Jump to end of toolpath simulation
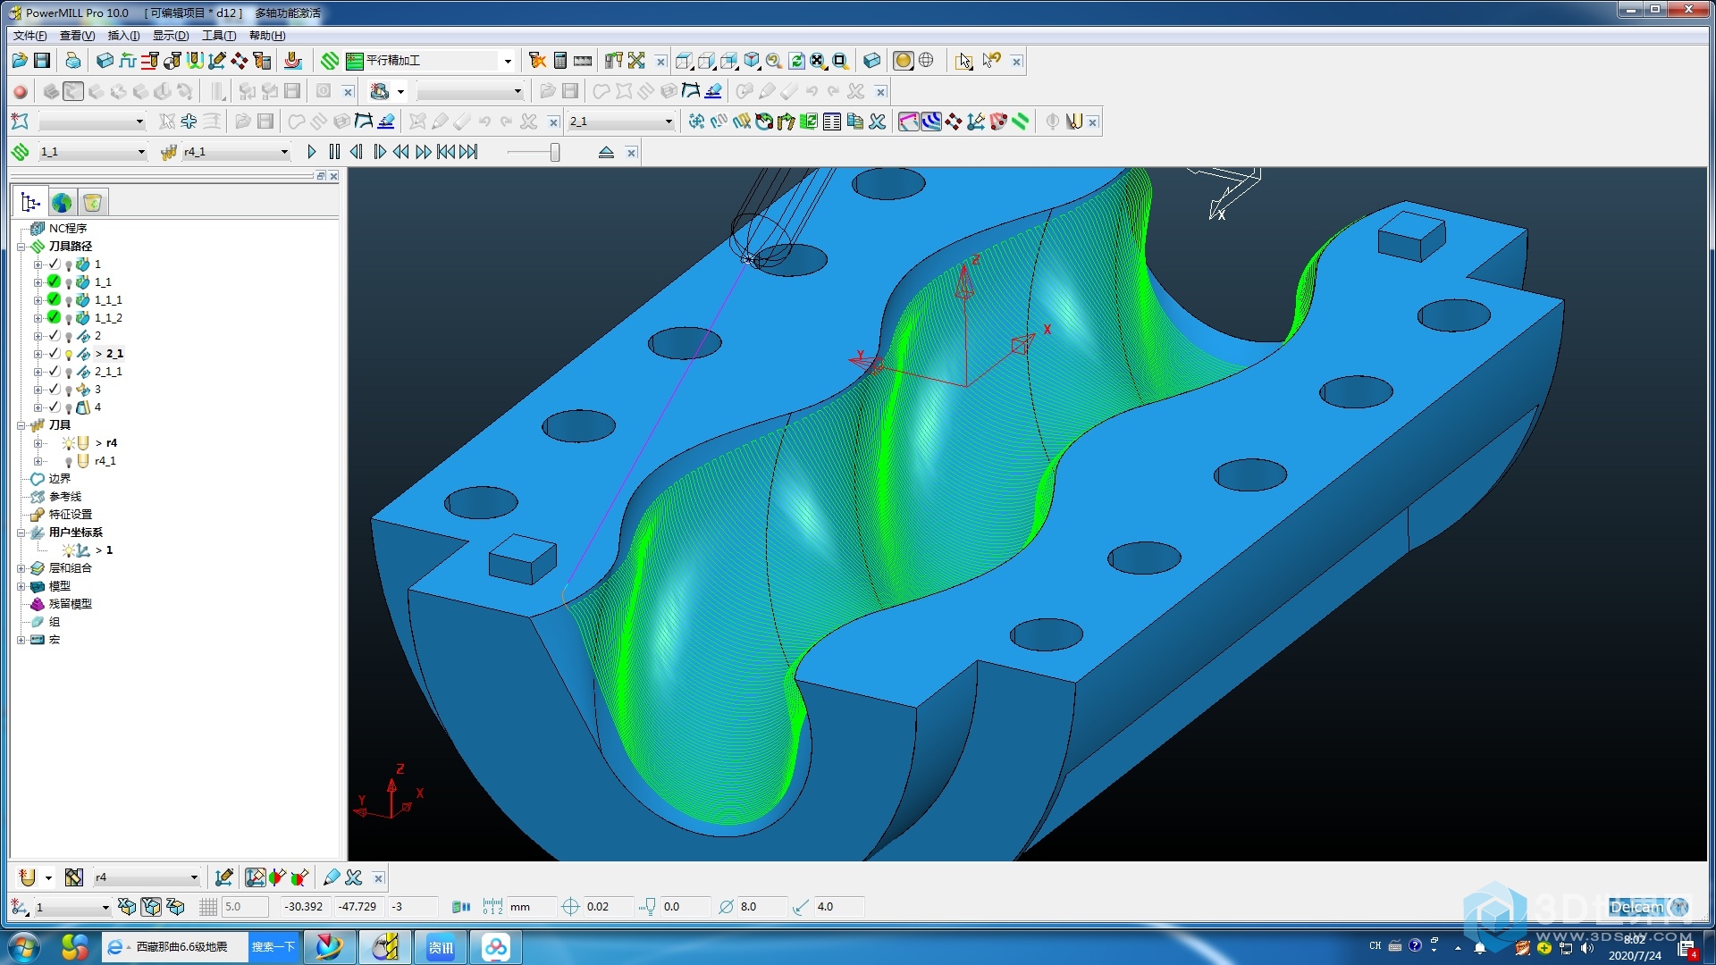This screenshot has height=965, width=1716. coord(468,152)
